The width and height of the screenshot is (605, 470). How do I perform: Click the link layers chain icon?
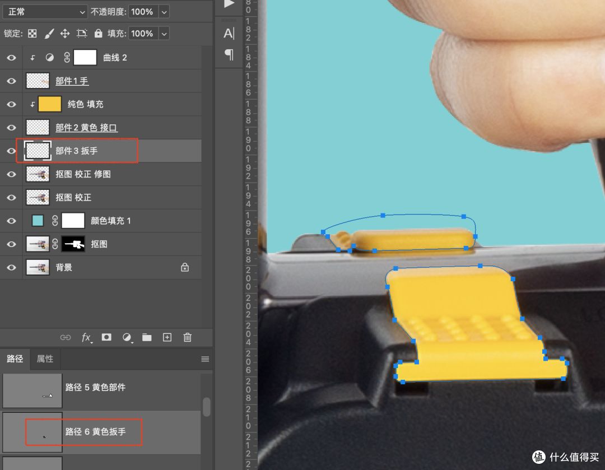(x=66, y=338)
